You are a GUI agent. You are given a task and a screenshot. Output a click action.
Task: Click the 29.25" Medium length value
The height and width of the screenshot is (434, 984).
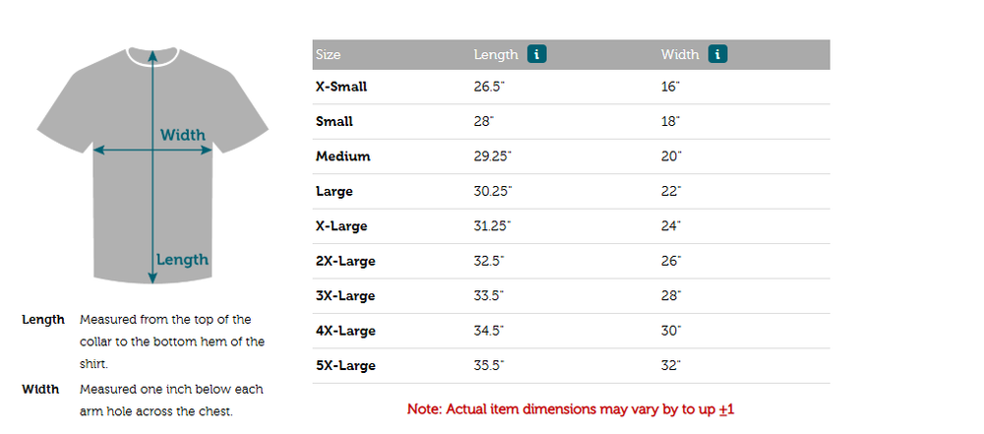493,156
